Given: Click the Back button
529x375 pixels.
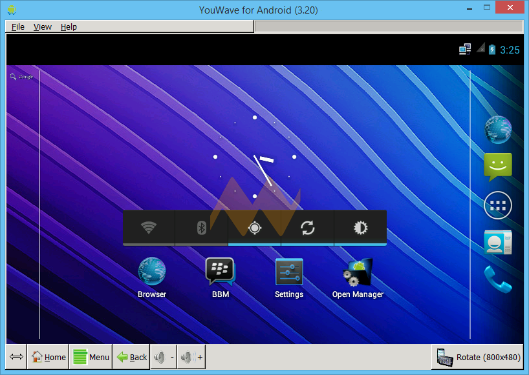Looking at the screenshot, I should [131, 357].
